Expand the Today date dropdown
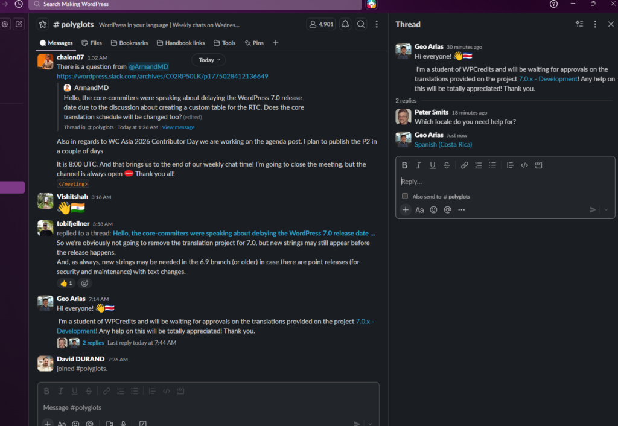The height and width of the screenshot is (426, 618). (208, 60)
